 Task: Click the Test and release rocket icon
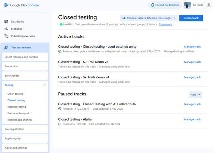point(6,48)
